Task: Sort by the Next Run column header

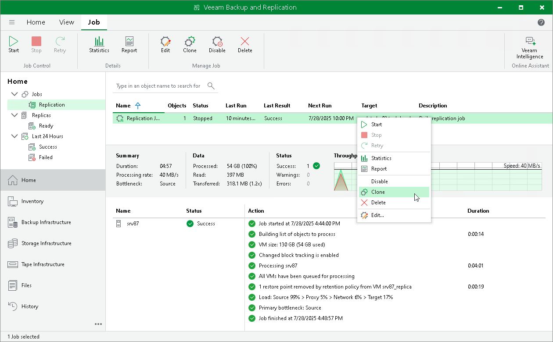Action: (x=320, y=106)
